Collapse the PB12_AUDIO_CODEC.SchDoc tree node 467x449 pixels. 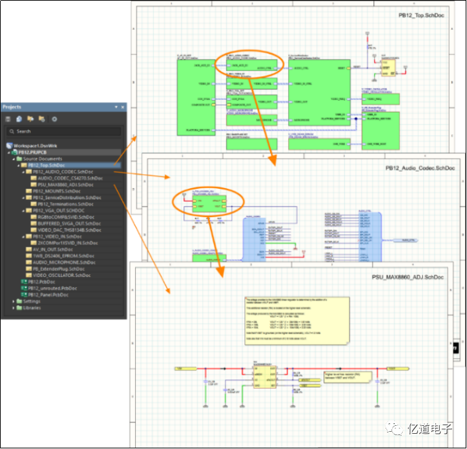[24, 172]
